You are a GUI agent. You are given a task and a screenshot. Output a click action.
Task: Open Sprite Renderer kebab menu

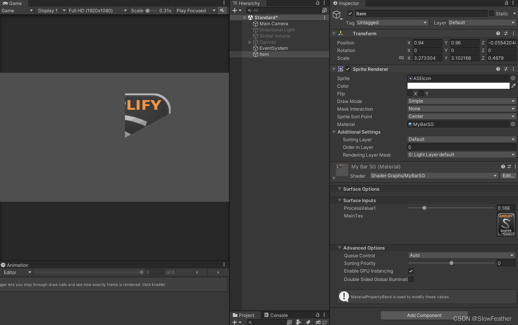tap(513, 69)
